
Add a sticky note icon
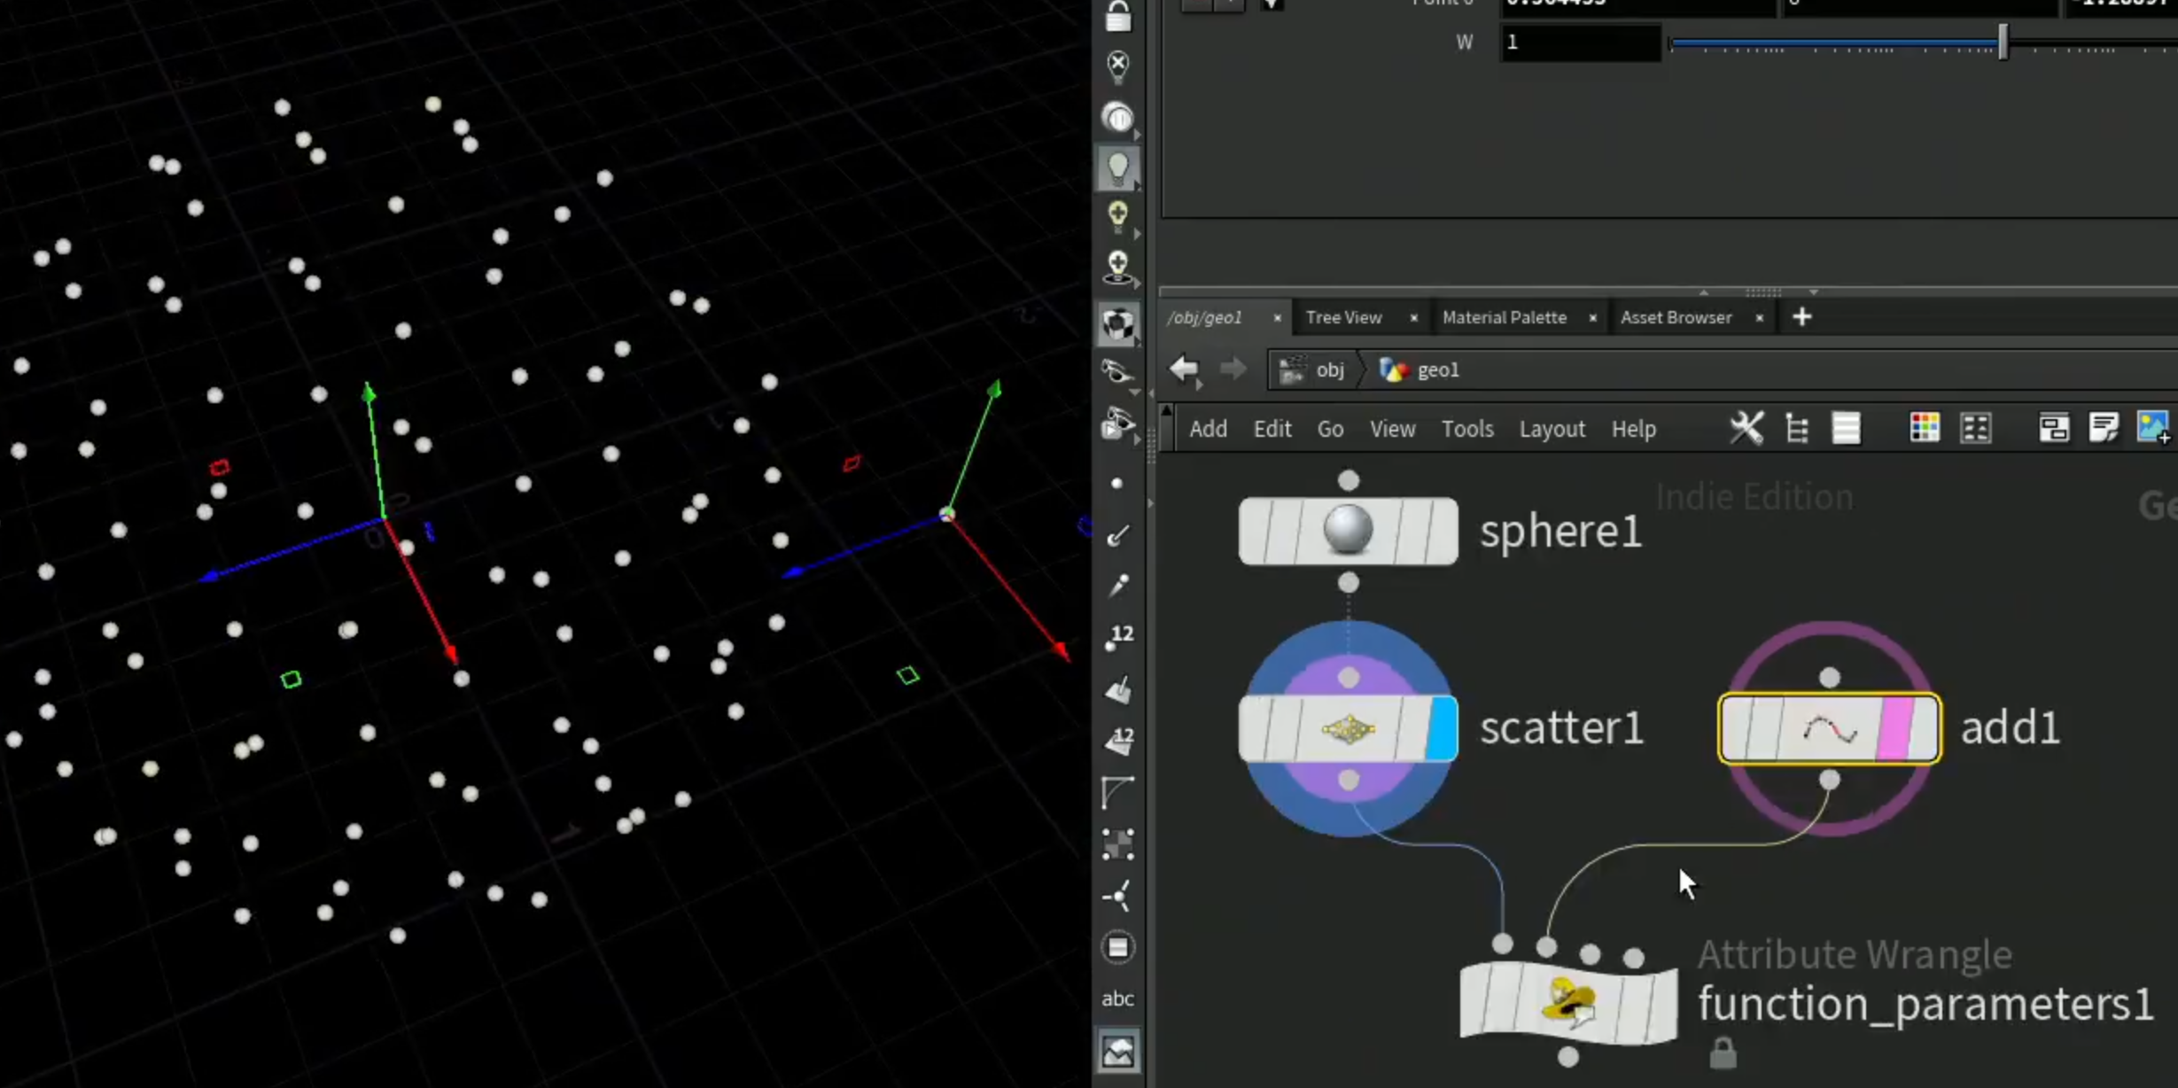point(2104,428)
